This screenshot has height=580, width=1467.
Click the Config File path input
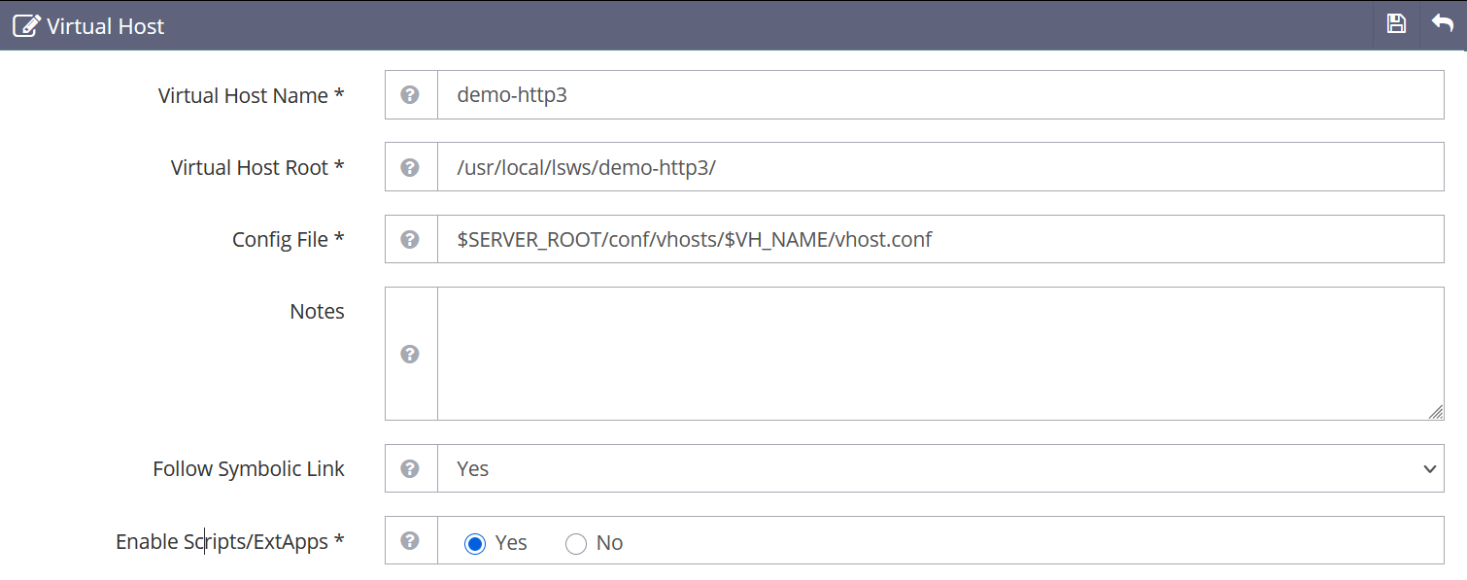[x=939, y=239]
